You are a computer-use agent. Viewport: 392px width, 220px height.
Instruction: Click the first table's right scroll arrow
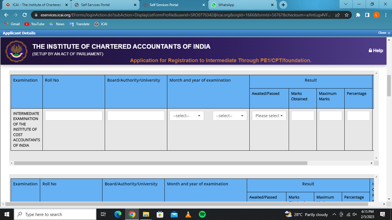(371, 163)
